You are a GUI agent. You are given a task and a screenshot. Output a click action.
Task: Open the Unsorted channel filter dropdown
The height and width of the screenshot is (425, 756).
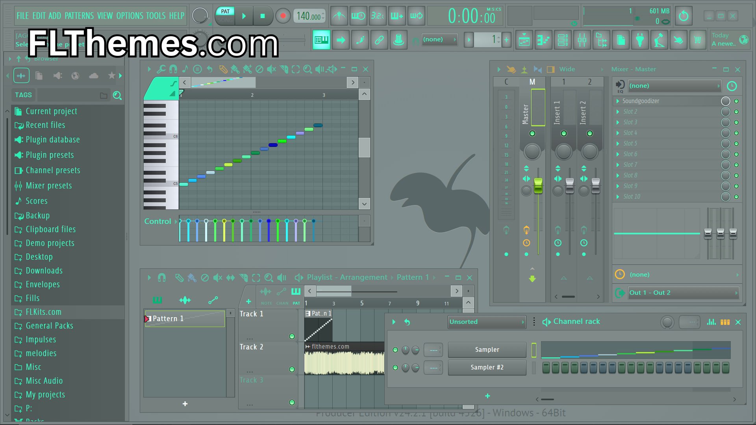(x=487, y=322)
